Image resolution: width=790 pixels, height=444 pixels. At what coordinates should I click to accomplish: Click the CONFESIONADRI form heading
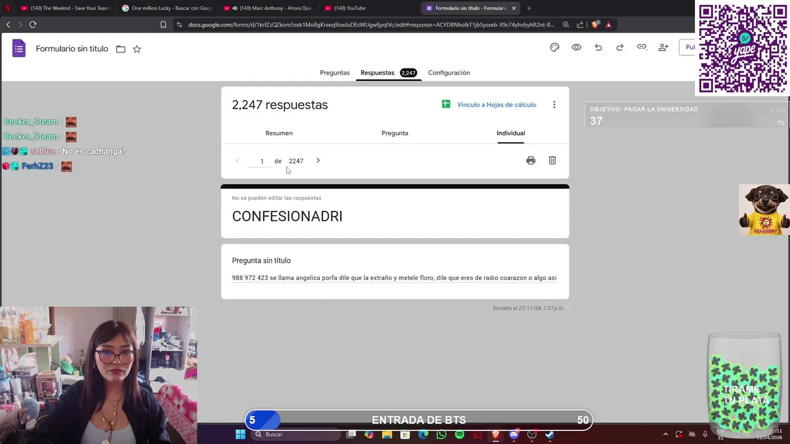coord(287,216)
